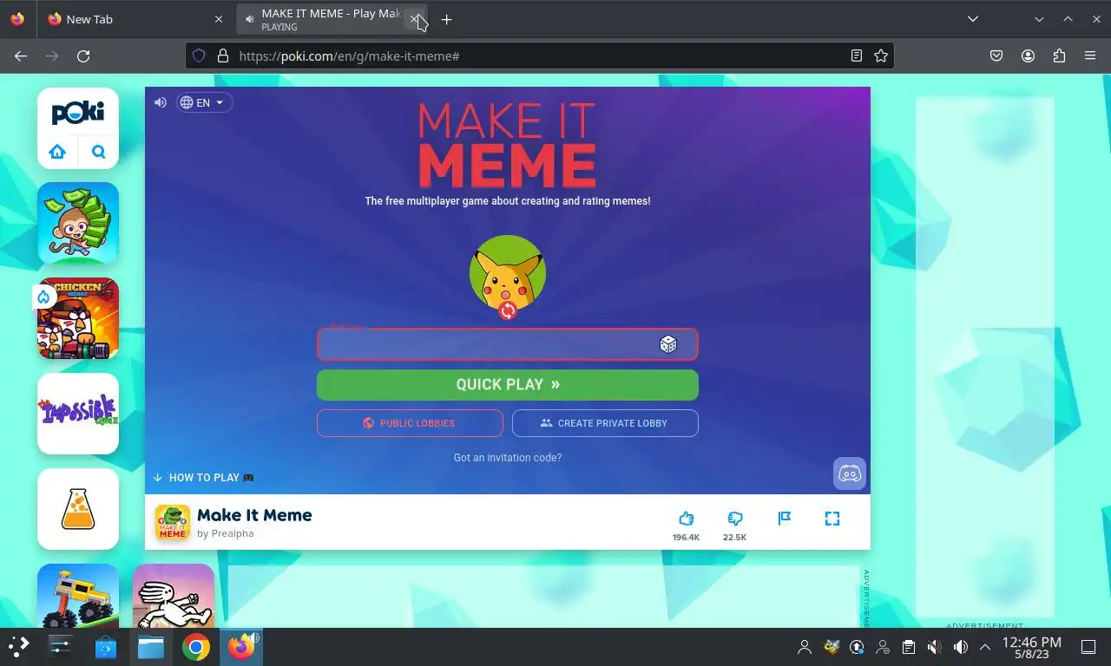Mute the playing tab via its speaker icon
1111x666 pixels.
tap(250, 19)
